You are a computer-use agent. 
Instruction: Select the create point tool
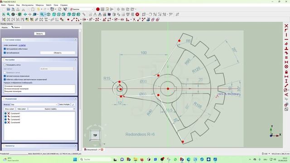click(x=68, y=19)
